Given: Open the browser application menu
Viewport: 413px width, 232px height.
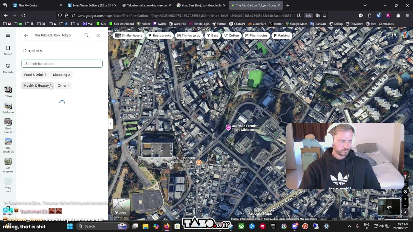Looking at the screenshot, I should (407, 15).
